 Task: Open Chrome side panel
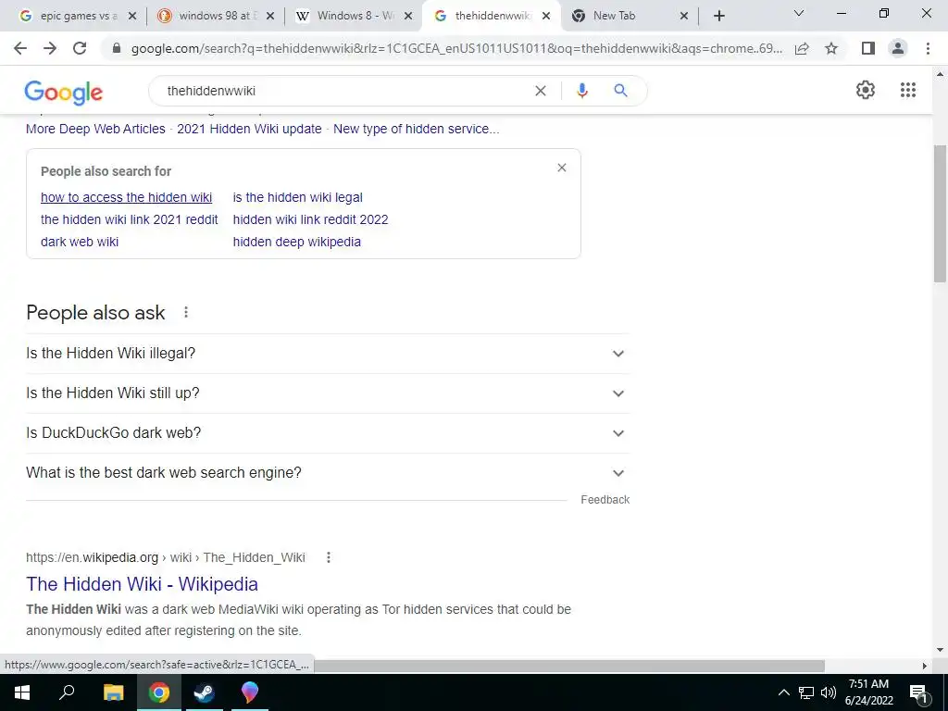point(868,48)
